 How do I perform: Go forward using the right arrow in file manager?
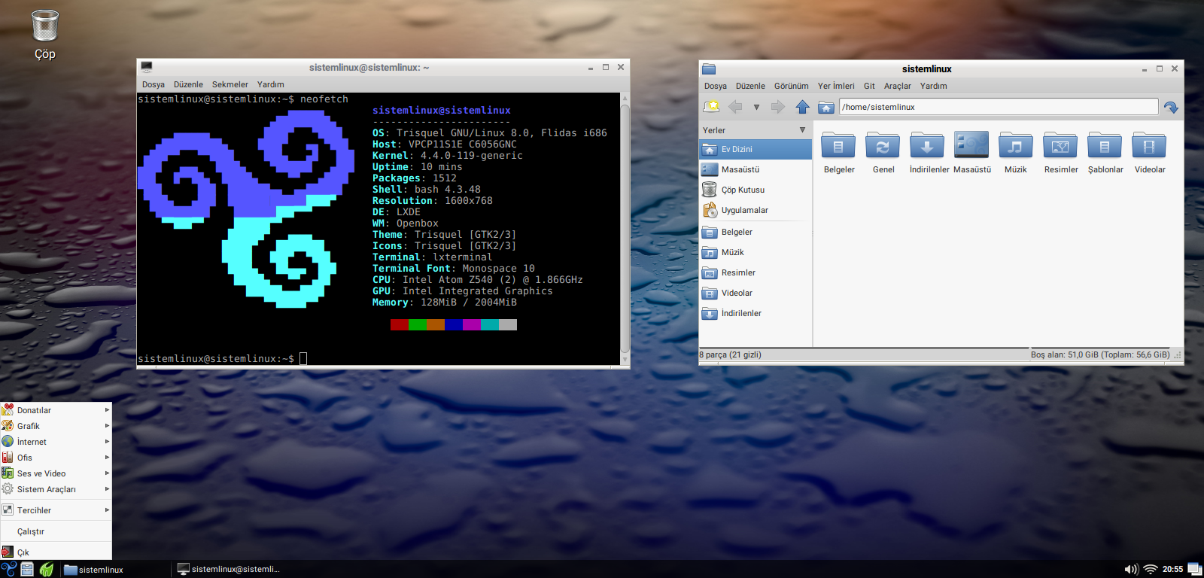point(777,107)
